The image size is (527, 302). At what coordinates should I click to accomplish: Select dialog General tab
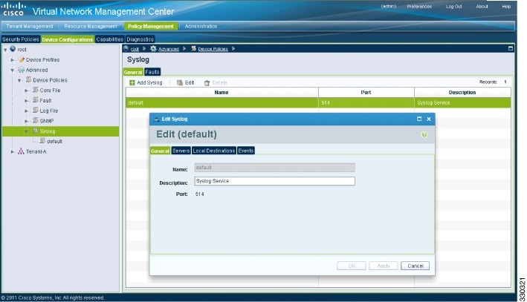click(160, 151)
